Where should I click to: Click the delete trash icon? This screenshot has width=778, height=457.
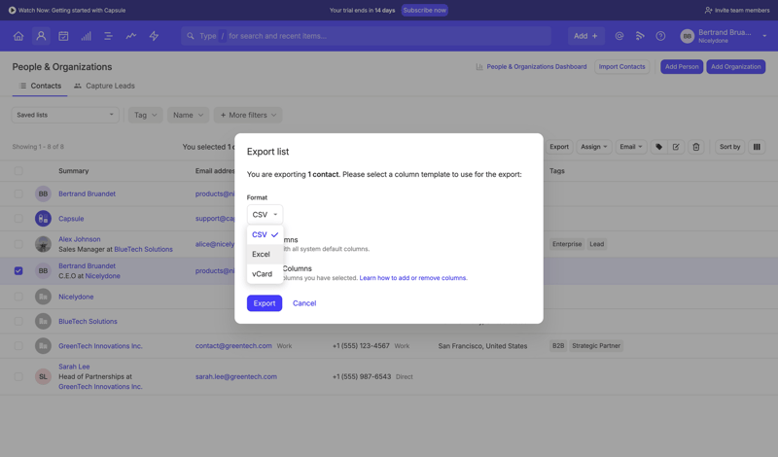coord(696,147)
